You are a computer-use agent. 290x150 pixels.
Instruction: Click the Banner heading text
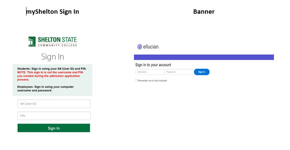point(204,12)
